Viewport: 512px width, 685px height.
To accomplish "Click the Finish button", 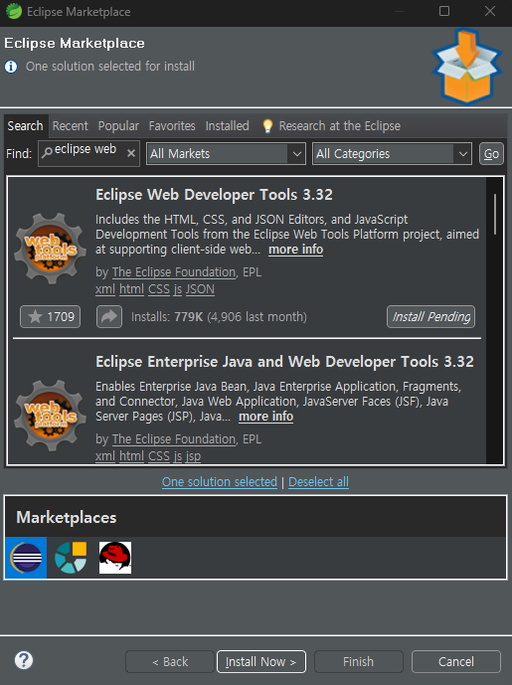I will click(358, 661).
